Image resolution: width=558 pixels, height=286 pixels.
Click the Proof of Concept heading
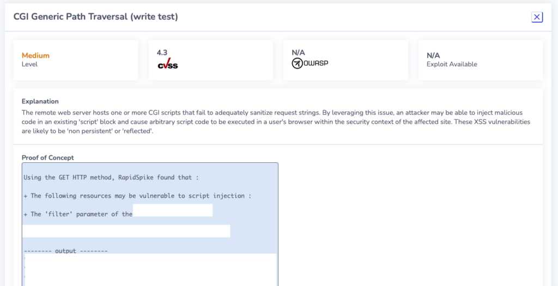[48, 157]
